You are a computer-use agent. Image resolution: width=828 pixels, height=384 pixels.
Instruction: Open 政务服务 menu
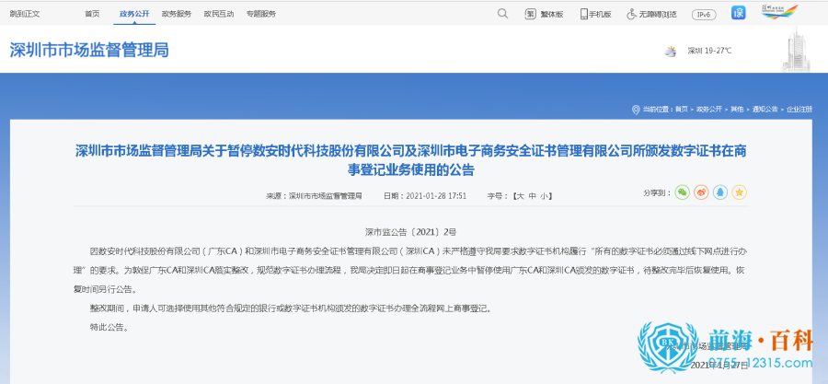click(177, 14)
